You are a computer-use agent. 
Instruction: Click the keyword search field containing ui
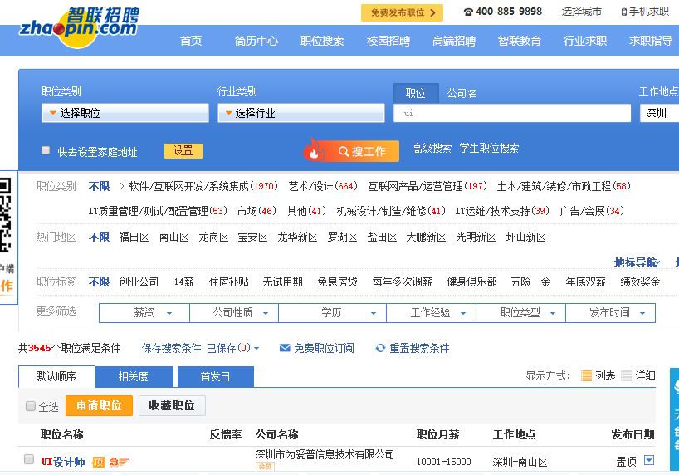[x=512, y=113]
